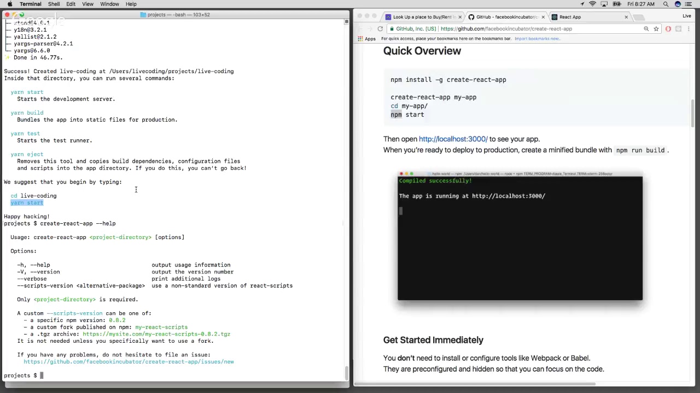Screen dimensions: 700x393
Task: Open the Wi-Fi status menu
Action: (x=592, y=4)
